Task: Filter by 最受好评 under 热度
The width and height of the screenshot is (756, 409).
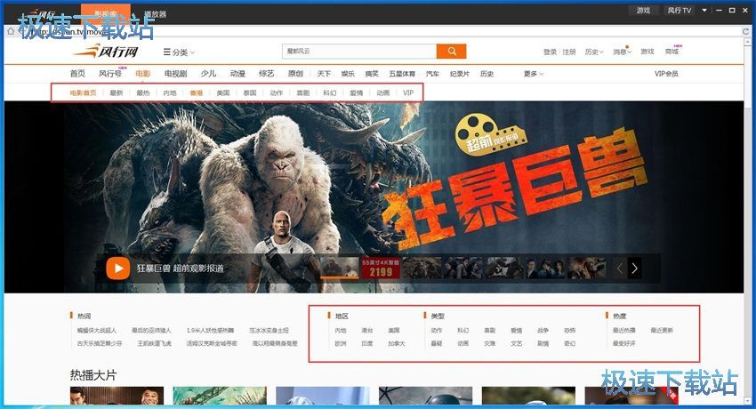Action: [623, 343]
